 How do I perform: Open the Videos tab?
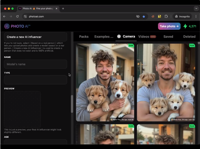point(147,37)
